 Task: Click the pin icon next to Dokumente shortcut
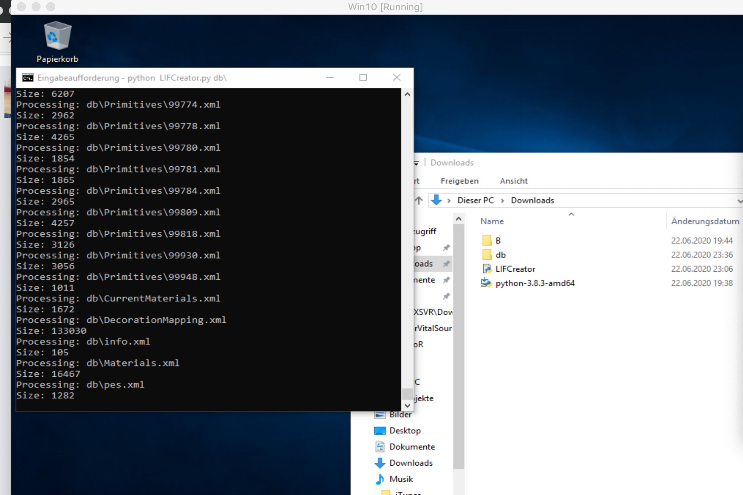click(446, 280)
